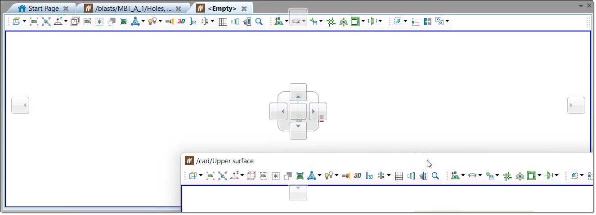Viewport: 596px width, 215px height.
Task: Click the red dashed selection icon in main toolbar
Action: coord(398,21)
